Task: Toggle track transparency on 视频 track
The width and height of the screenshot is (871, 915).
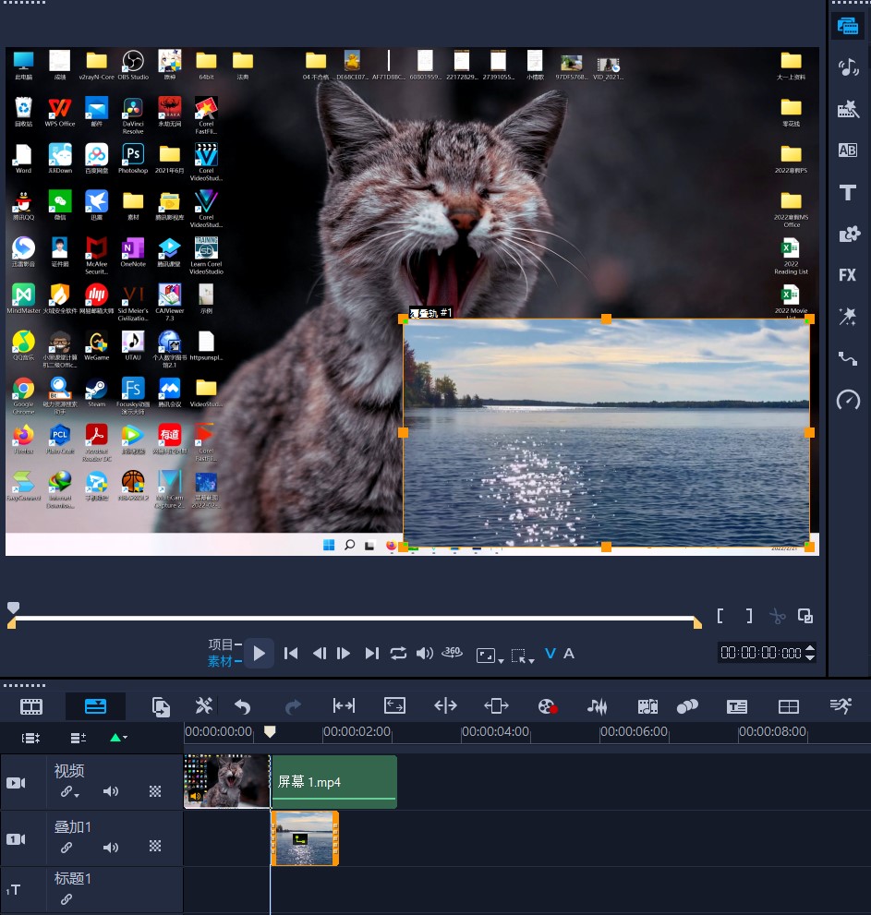Action: [154, 791]
